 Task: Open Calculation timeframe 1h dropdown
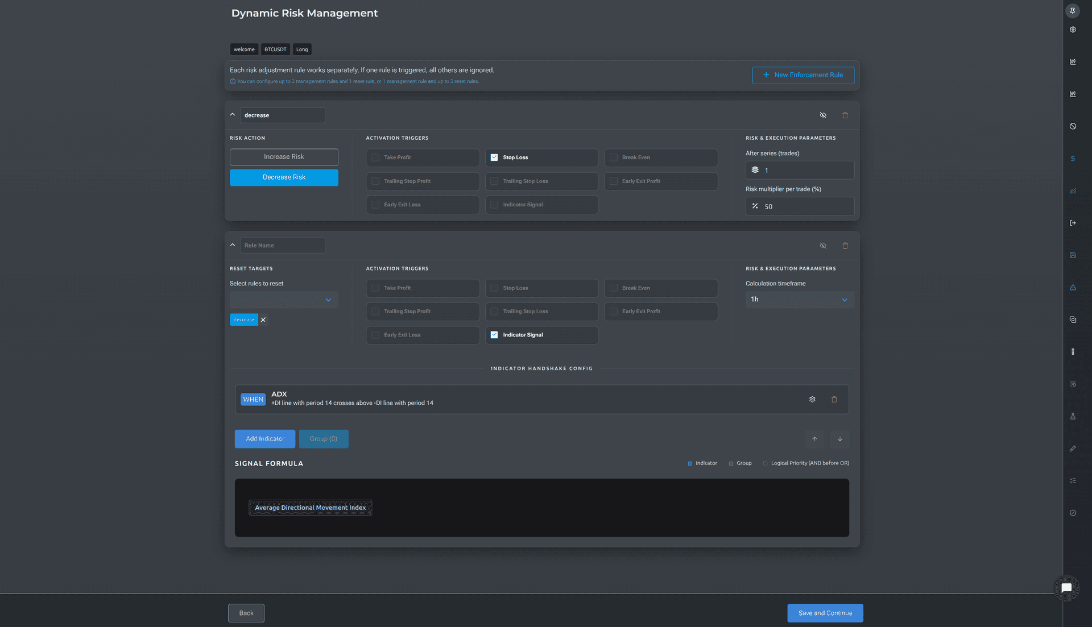(800, 300)
